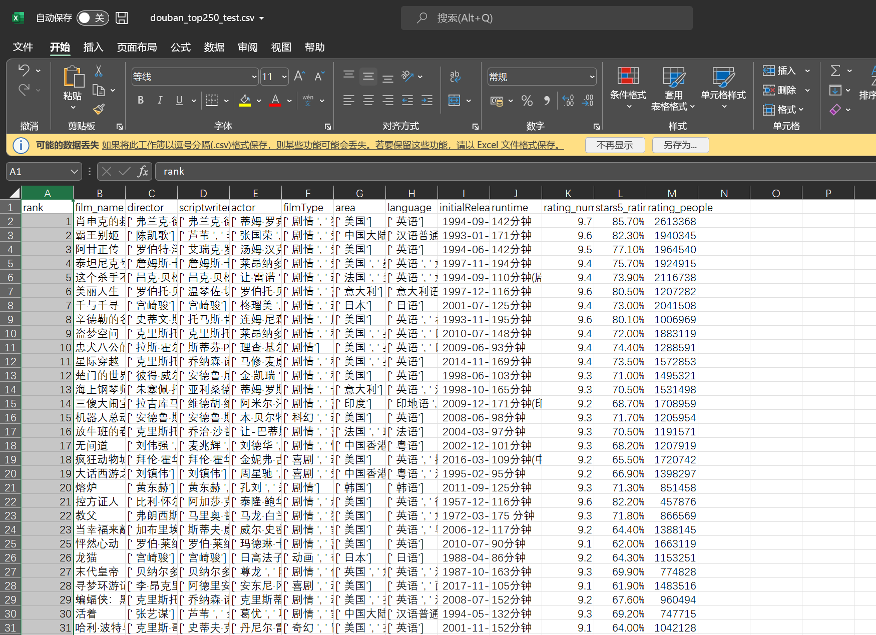Toggle middle vertical alignment

(x=368, y=76)
